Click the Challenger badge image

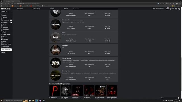click(55, 75)
